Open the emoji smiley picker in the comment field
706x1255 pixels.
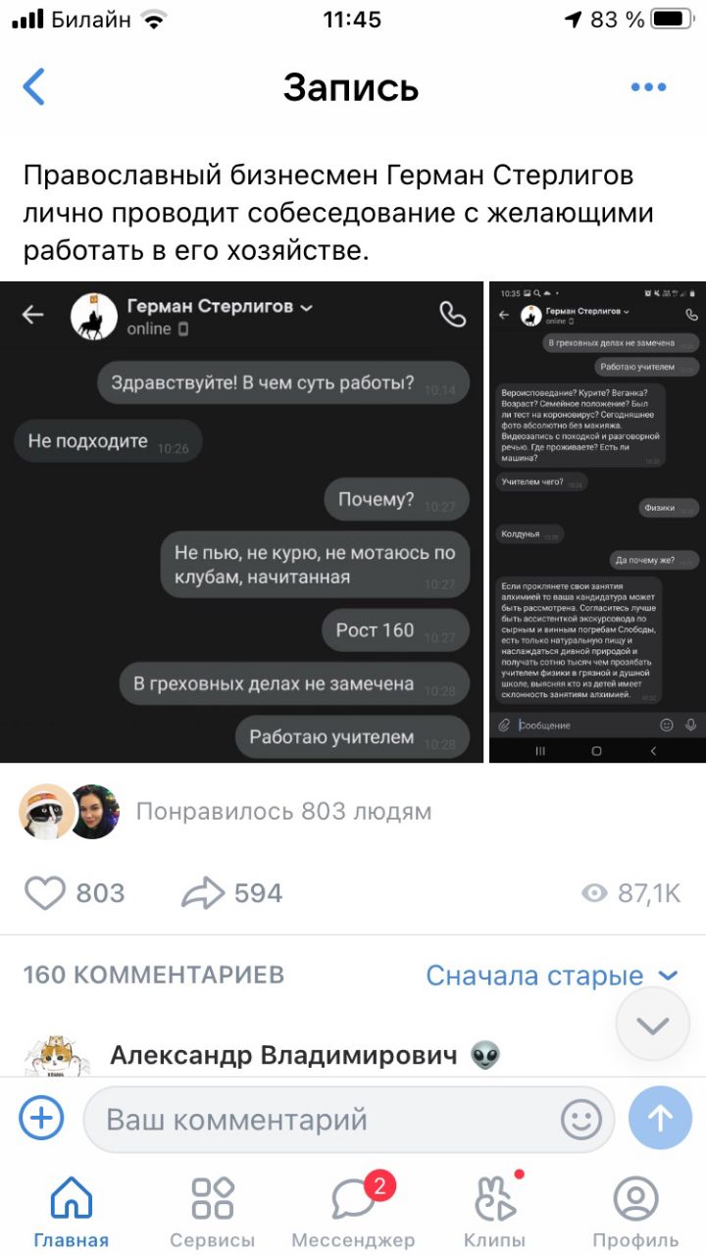580,1119
